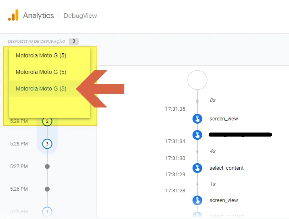Click the 17:31:29 timestamp
This screenshot has height=219, width=289.
[x=175, y=174]
